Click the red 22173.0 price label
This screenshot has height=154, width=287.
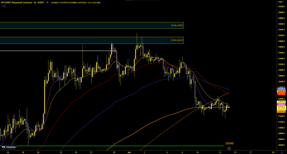[281, 94]
